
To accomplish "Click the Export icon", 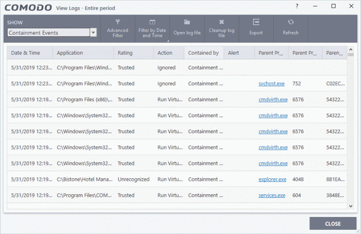I will (x=256, y=22).
